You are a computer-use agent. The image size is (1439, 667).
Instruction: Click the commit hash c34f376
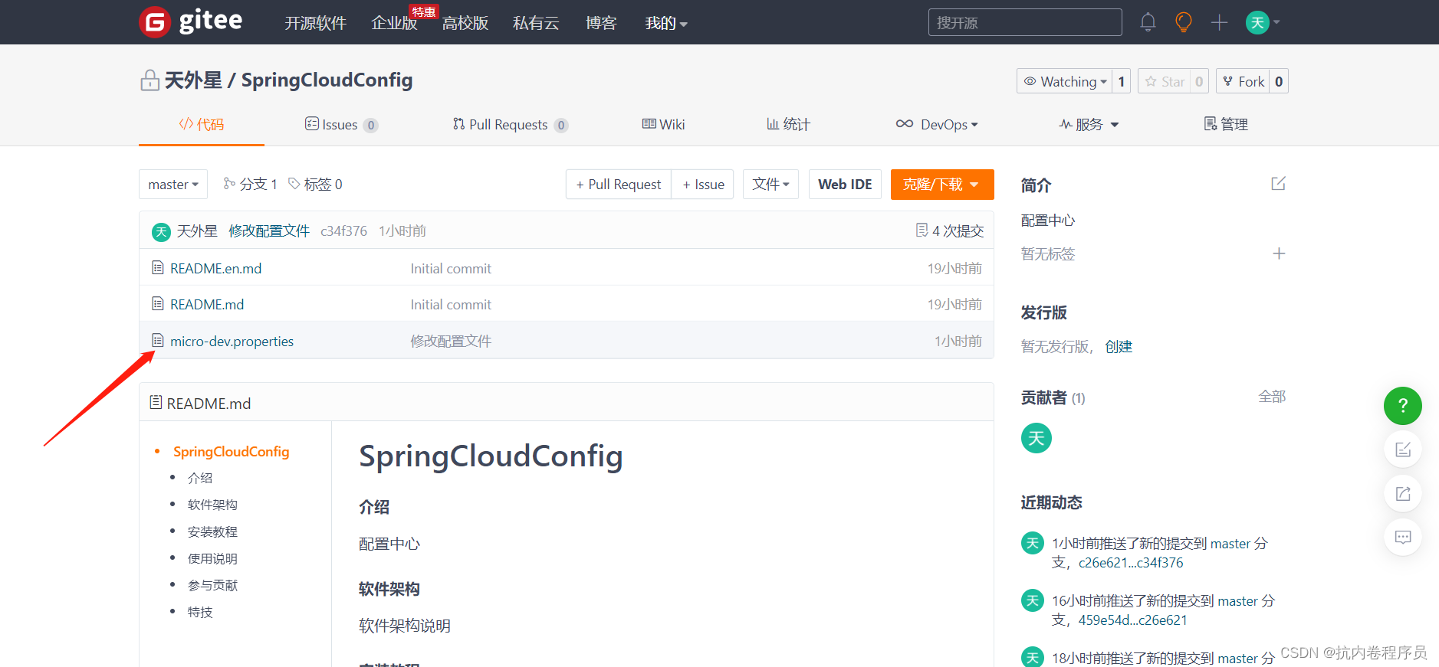point(343,231)
